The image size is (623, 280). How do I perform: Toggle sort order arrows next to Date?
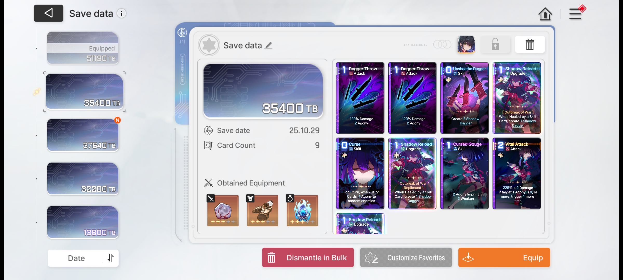point(111,258)
